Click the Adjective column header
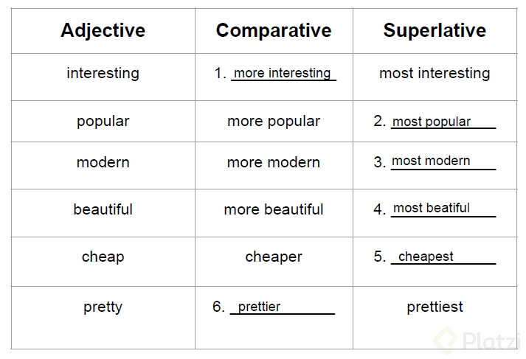 103,30
